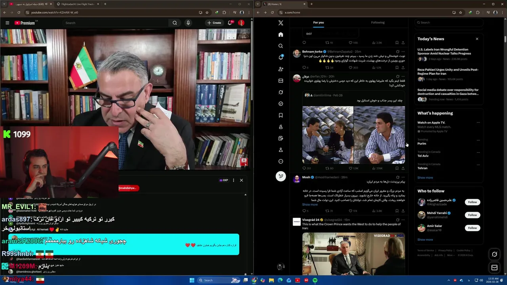Open Bookmarks icon in X sidebar

coord(281,115)
